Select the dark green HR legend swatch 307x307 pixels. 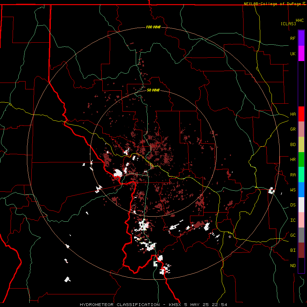301,160
